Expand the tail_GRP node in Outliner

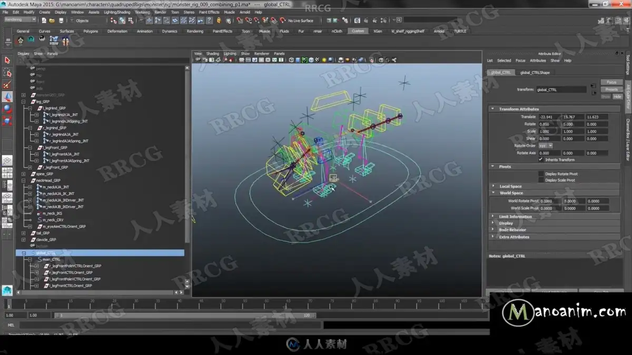(23, 233)
